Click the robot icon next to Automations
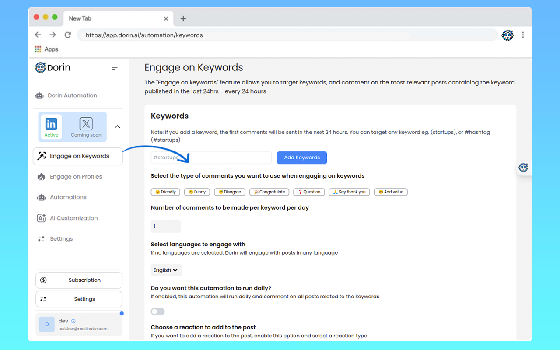 click(x=42, y=197)
